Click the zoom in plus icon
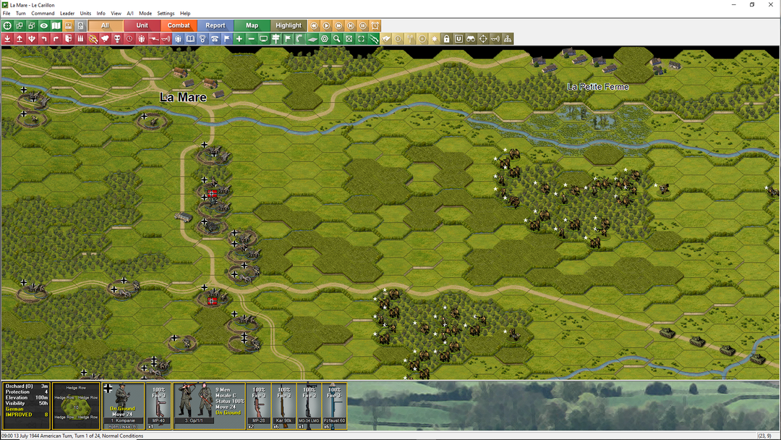Screen dimensions: 781x440 239,38
